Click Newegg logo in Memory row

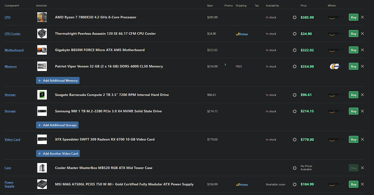(x=335, y=67)
